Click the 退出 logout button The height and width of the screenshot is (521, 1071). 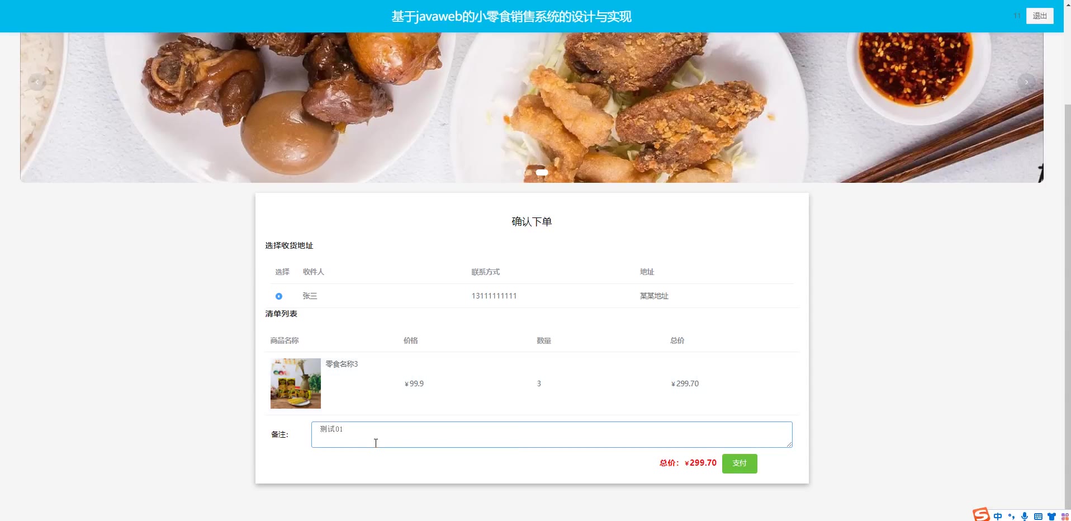click(x=1040, y=16)
